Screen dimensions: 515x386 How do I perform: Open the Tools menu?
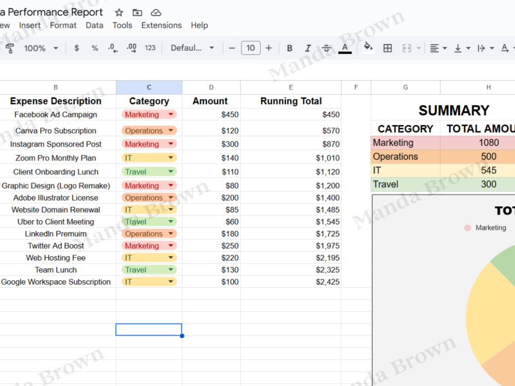(x=122, y=25)
